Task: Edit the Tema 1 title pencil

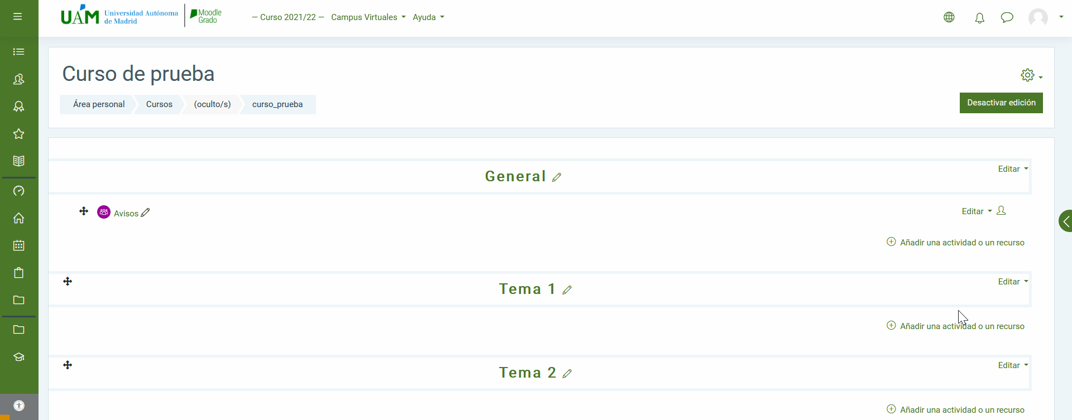Action: 567,290
